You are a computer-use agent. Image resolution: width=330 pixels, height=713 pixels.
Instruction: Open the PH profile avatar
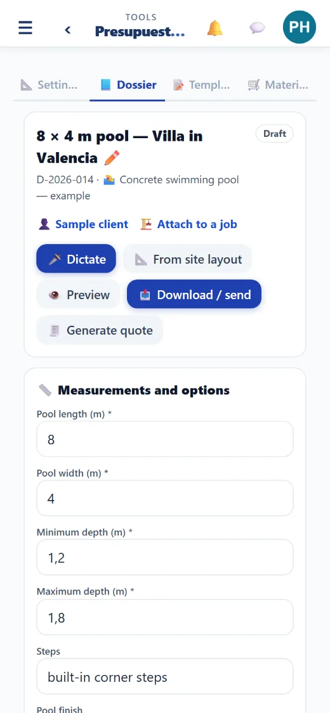coord(300,27)
